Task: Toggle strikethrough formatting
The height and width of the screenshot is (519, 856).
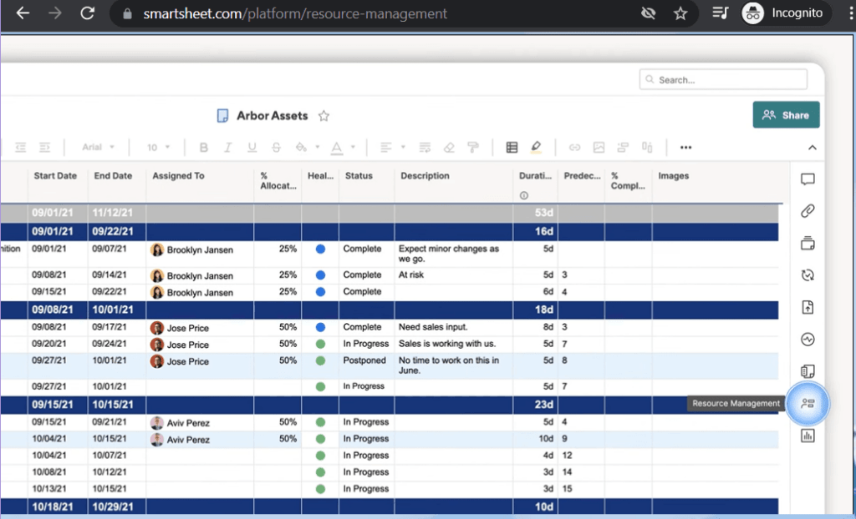Action: tap(275, 148)
